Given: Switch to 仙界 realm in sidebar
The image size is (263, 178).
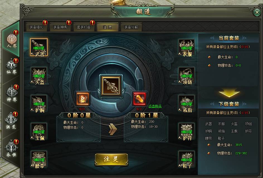Looking at the screenshot, I should [11, 66].
